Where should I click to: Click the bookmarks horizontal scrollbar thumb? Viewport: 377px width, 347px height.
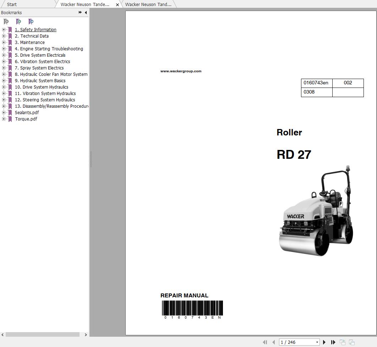coord(43,335)
